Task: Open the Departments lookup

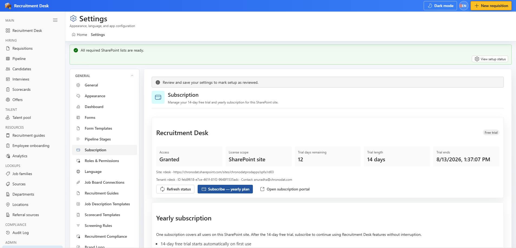Action: point(32,194)
